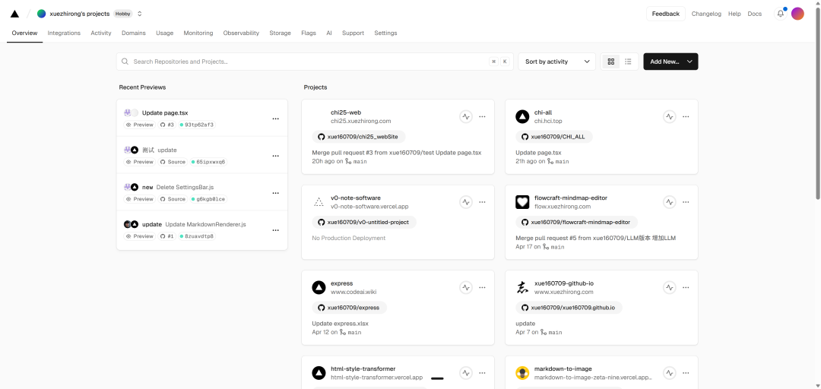The height and width of the screenshot is (389, 821).
Task: Open options for Update page.tsx preview
Action: tap(275, 119)
